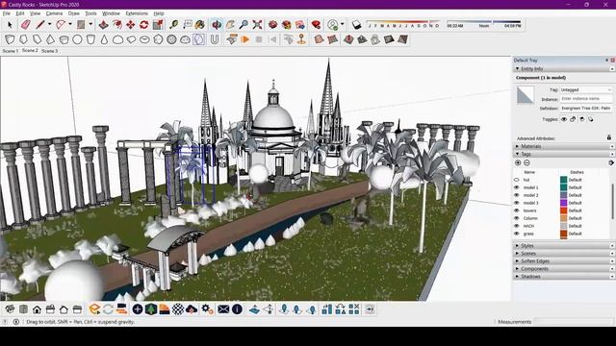Open the Camera menu
The image size is (616, 346).
pyautogui.click(x=54, y=13)
